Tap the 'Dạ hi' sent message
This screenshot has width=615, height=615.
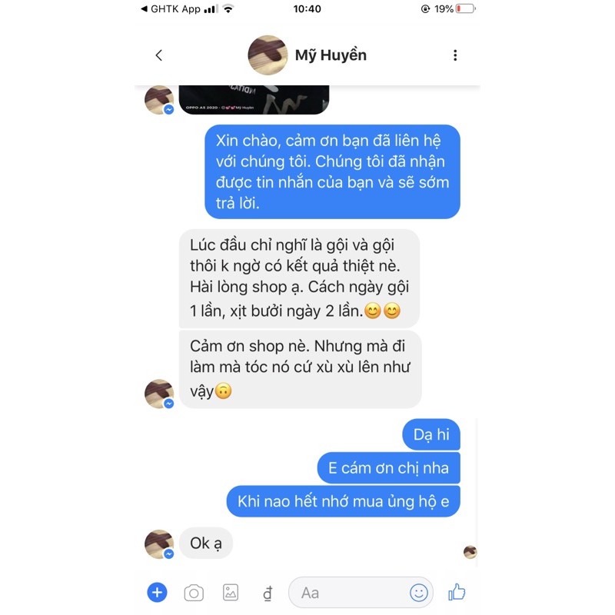click(431, 434)
